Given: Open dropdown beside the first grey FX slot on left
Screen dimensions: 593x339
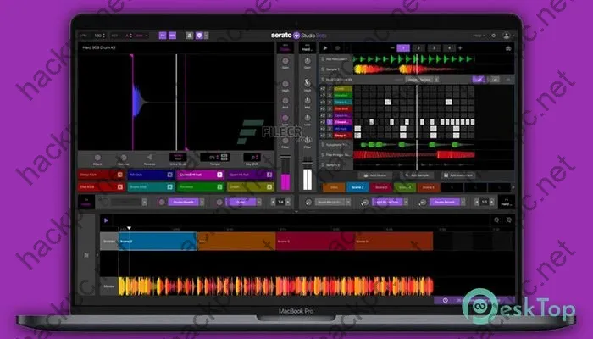Looking at the screenshot, I should (145, 202).
